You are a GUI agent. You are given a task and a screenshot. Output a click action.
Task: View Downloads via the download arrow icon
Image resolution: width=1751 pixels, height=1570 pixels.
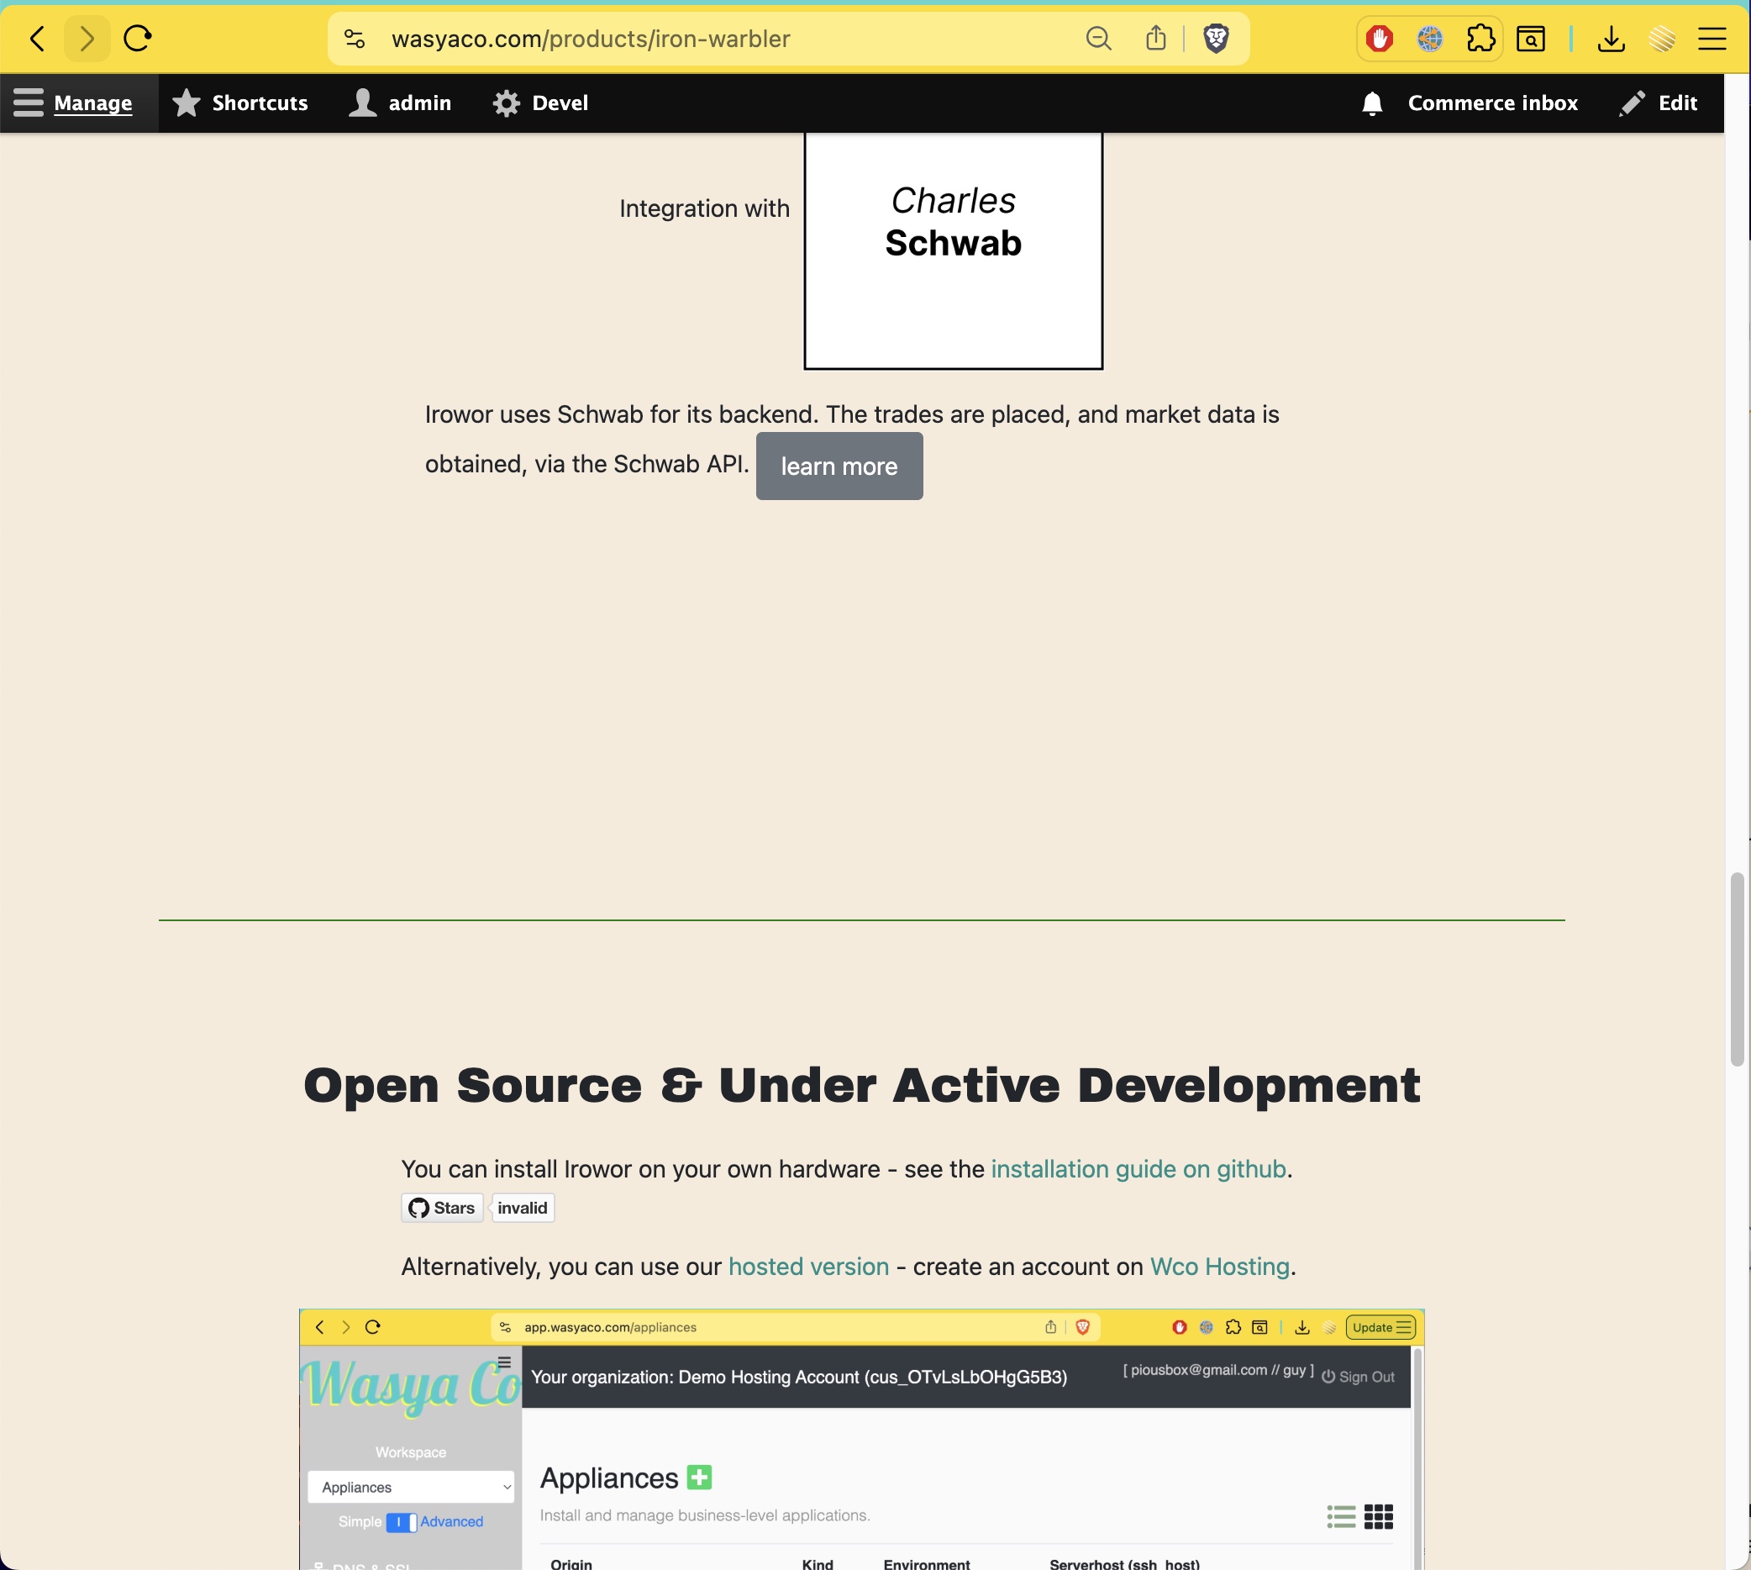click(x=1611, y=38)
